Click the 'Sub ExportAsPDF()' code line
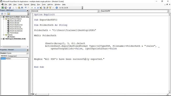 (x=46, y=20)
